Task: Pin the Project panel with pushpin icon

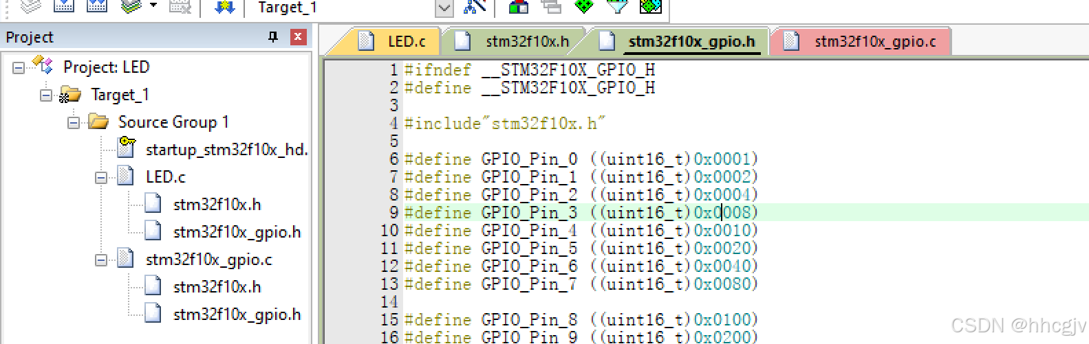Action: tap(273, 37)
